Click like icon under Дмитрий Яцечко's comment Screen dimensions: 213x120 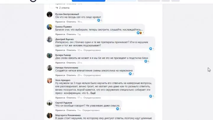tap(151, 49)
